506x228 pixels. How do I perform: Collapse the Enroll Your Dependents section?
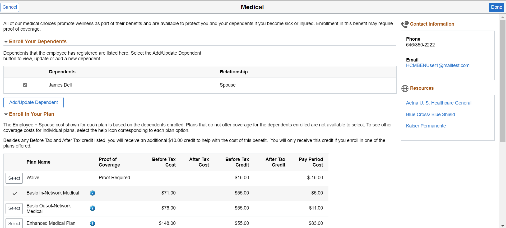pyautogui.click(x=6, y=42)
